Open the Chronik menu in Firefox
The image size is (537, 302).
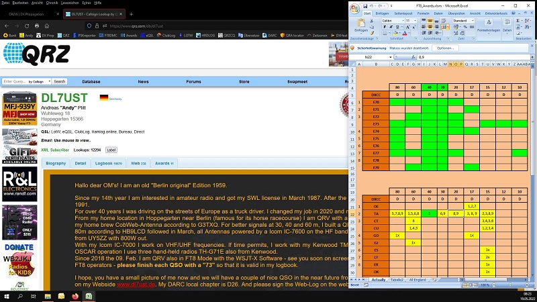[52, 3]
